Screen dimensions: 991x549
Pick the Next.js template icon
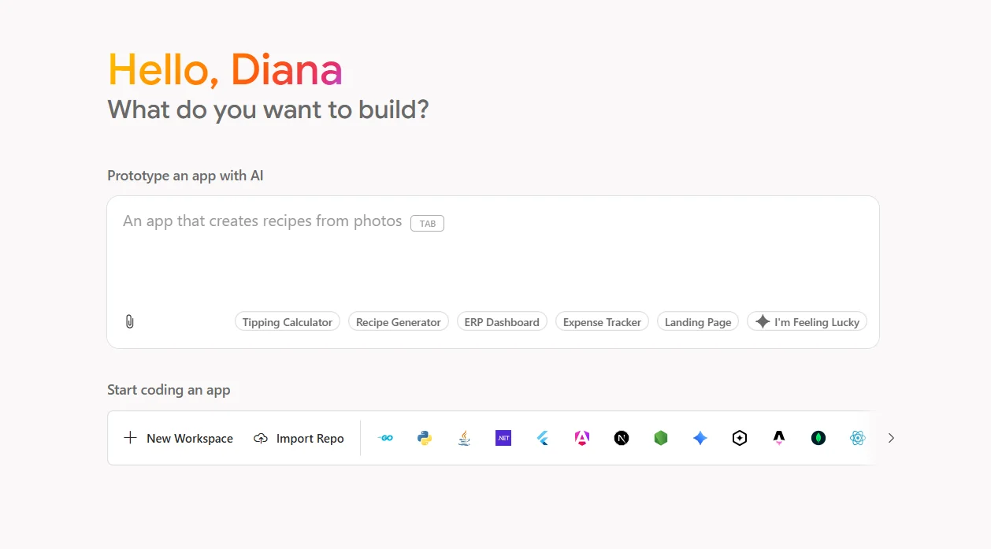(621, 438)
